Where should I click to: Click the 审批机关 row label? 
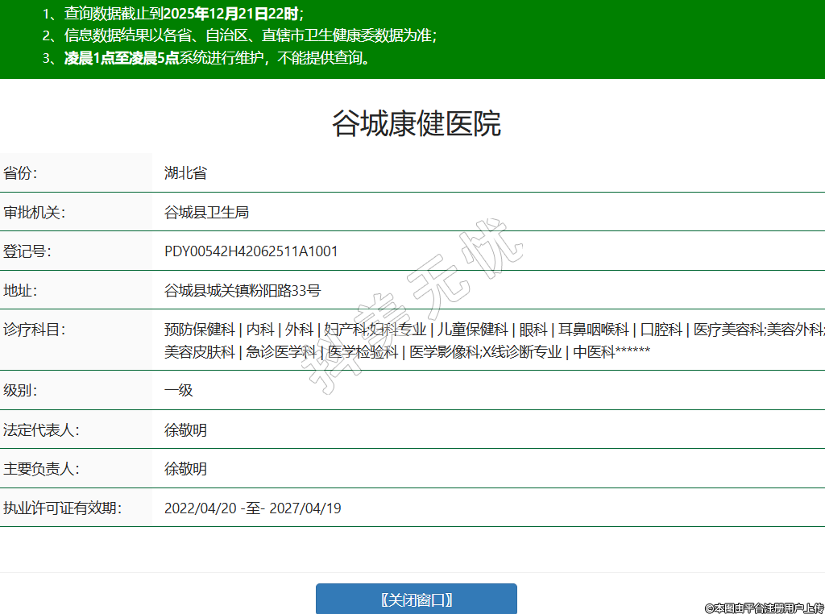tap(33, 212)
